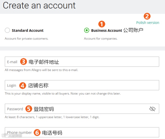Viewport: 165px width, 139px height.
Task: Click the orange number 1 marker
Action: pos(102,24)
